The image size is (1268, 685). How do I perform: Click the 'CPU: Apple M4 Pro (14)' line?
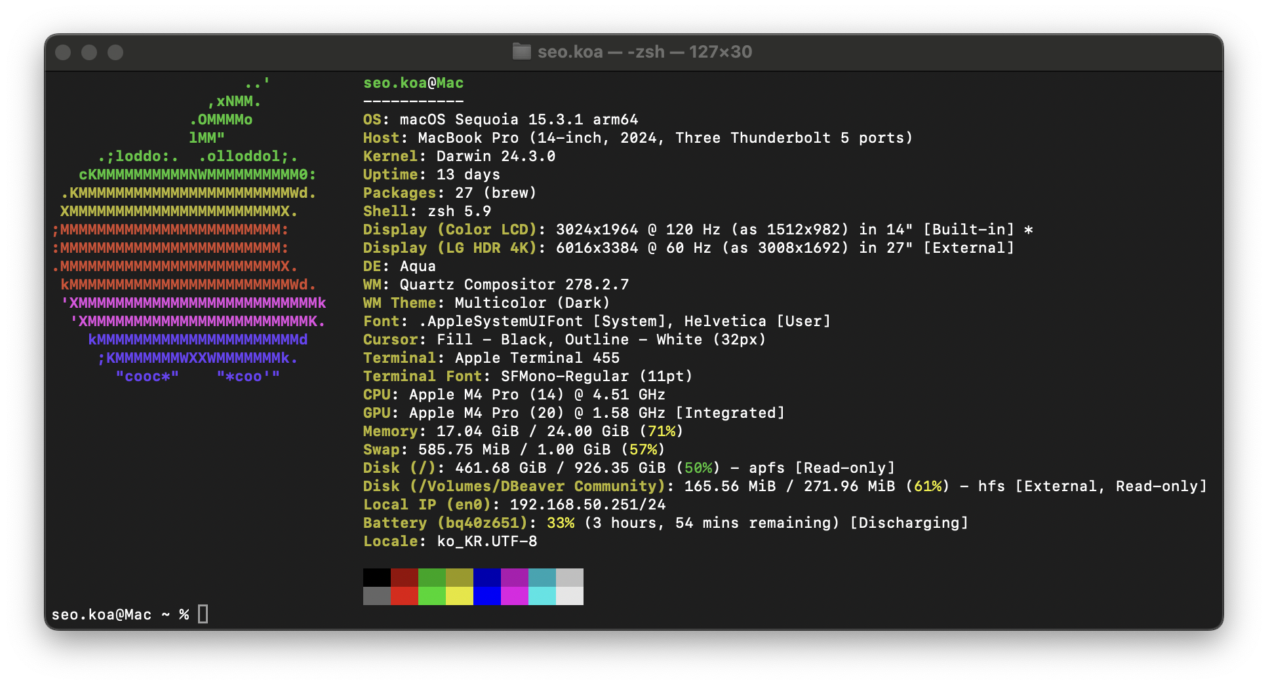pos(515,395)
